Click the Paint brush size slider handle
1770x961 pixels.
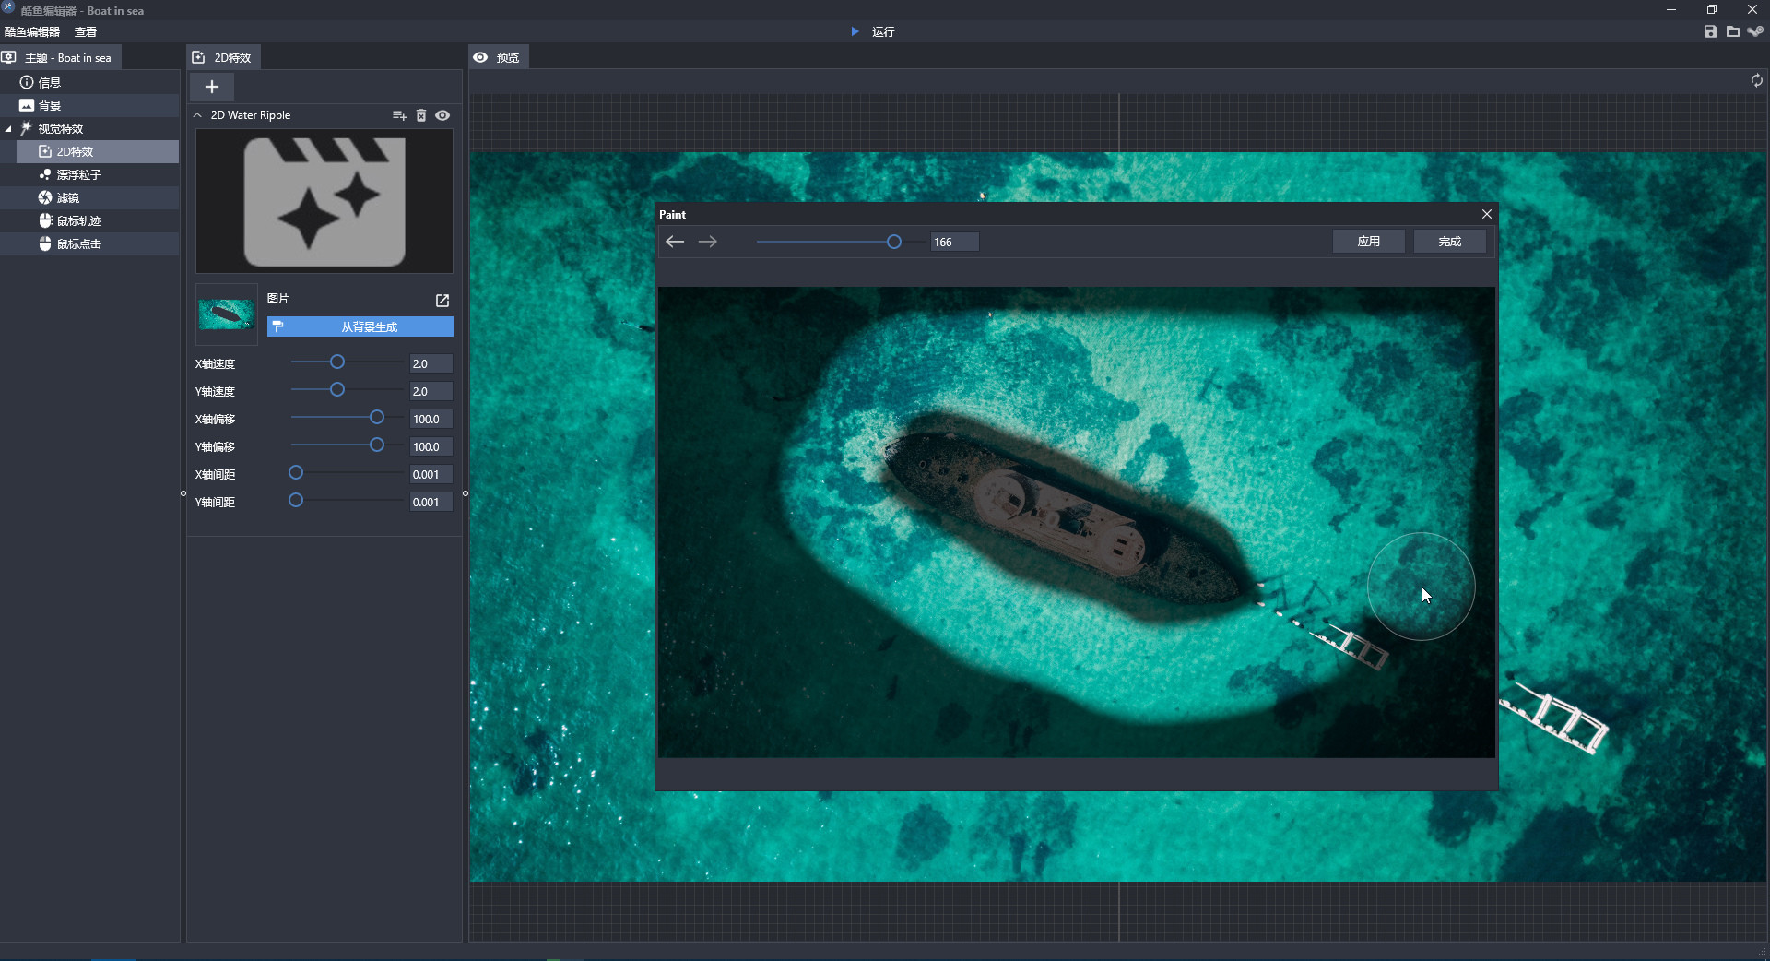[x=893, y=242]
